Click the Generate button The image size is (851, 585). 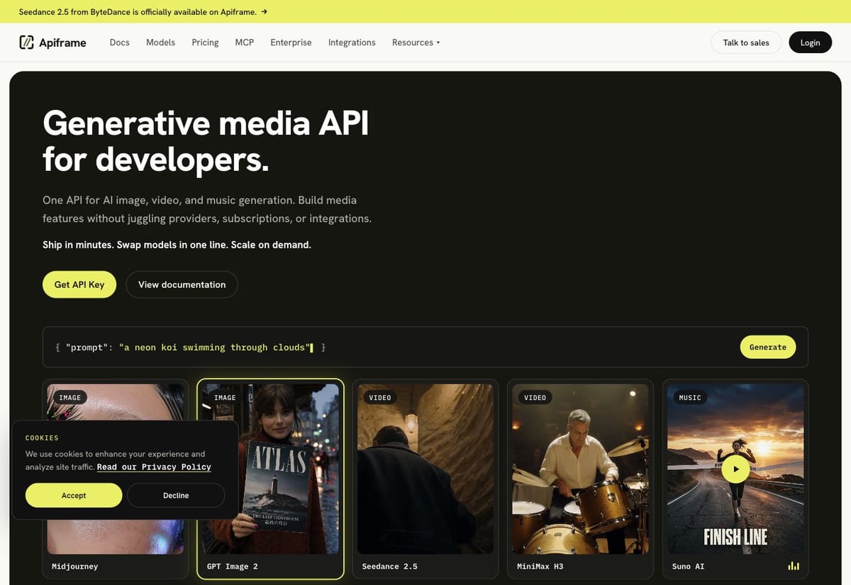click(x=768, y=347)
